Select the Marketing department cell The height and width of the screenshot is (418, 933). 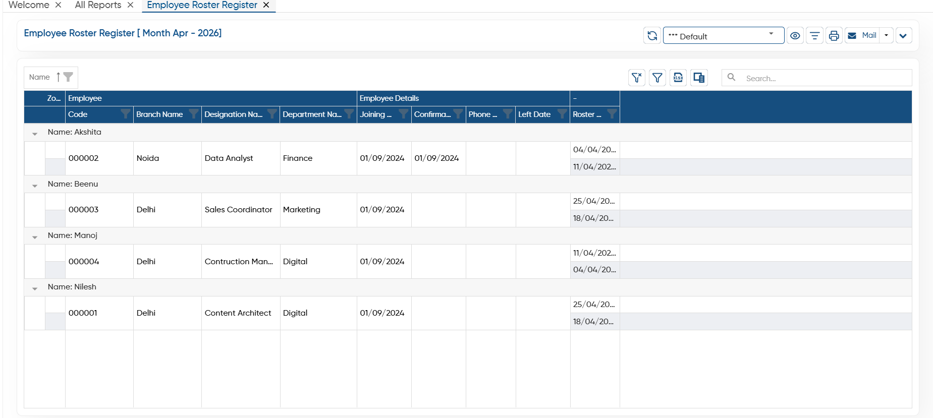point(318,210)
